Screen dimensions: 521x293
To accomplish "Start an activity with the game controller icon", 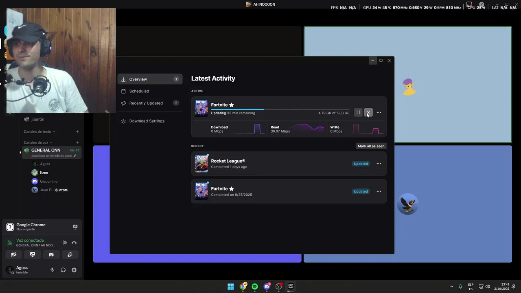I will click(51, 255).
